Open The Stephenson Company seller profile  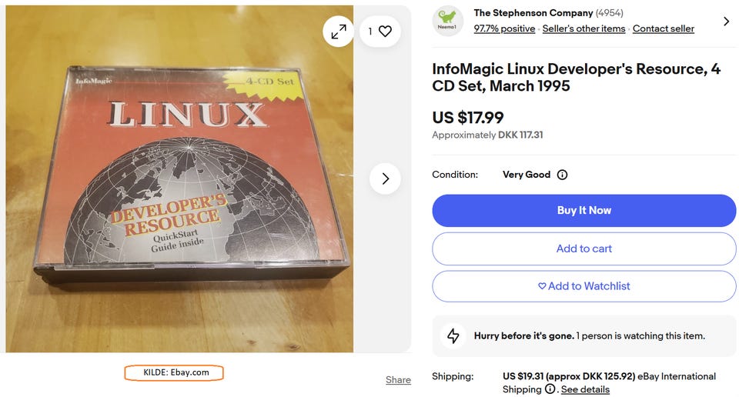[533, 13]
